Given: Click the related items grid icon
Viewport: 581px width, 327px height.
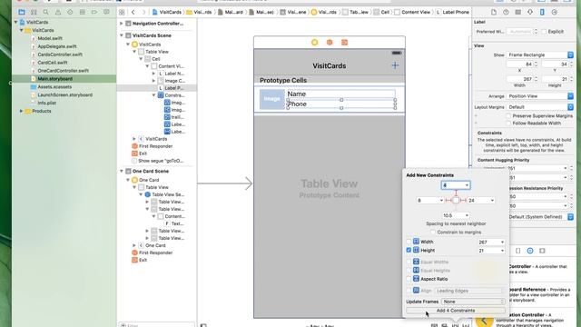Looking at the screenshot, I should point(122,12).
